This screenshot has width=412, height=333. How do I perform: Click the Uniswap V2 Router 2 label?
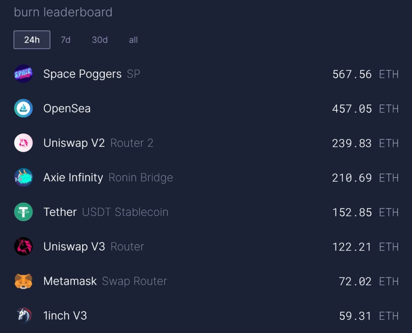132,143
